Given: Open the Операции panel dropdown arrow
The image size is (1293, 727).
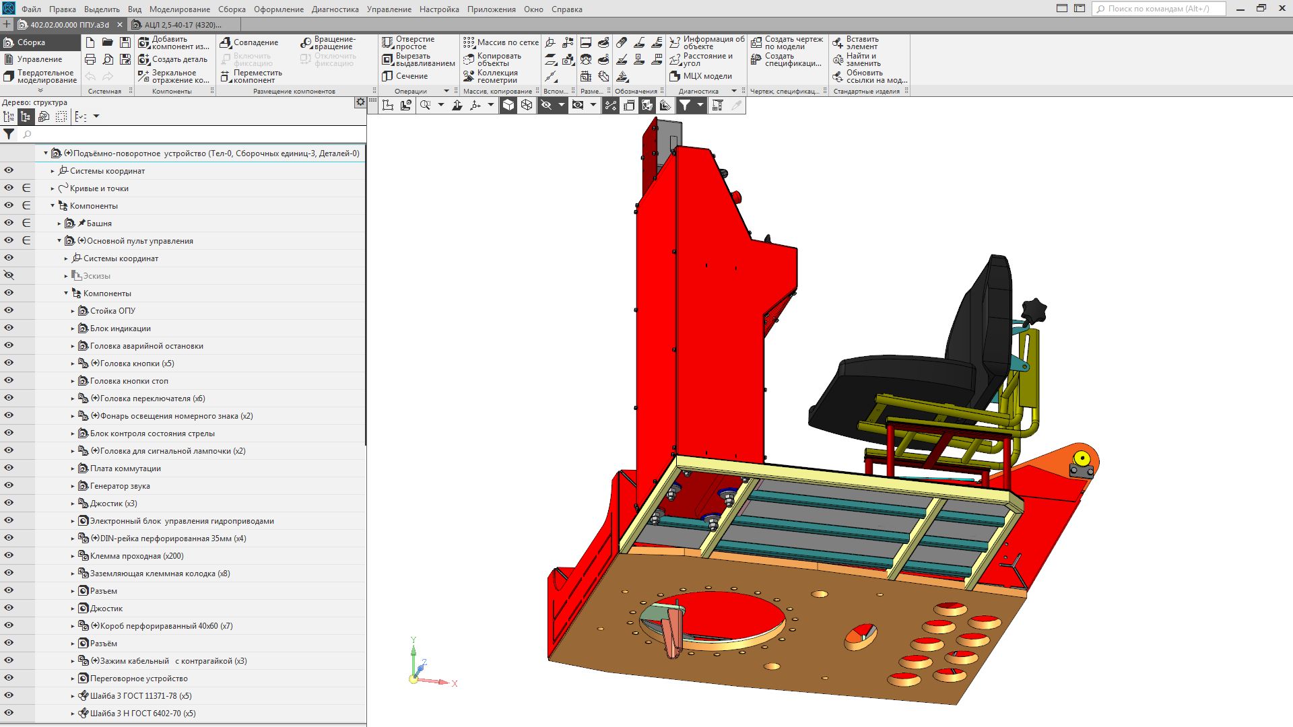Looking at the screenshot, I should [446, 91].
